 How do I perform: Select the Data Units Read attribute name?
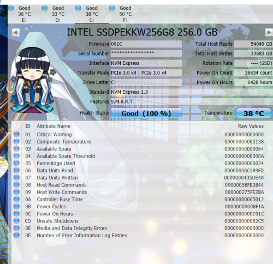pyautogui.click(x=55, y=170)
